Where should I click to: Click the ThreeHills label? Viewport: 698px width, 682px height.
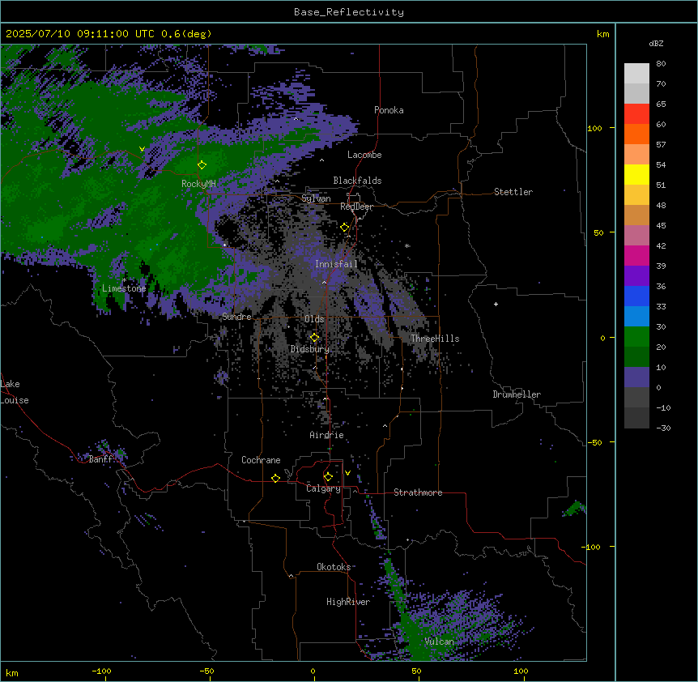pos(435,339)
